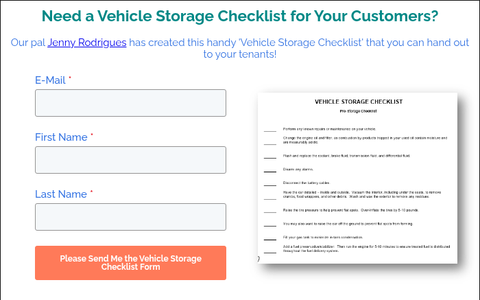Image resolution: width=480 pixels, height=300 pixels.
Task: Focus the First Name text box
Action: (130, 160)
